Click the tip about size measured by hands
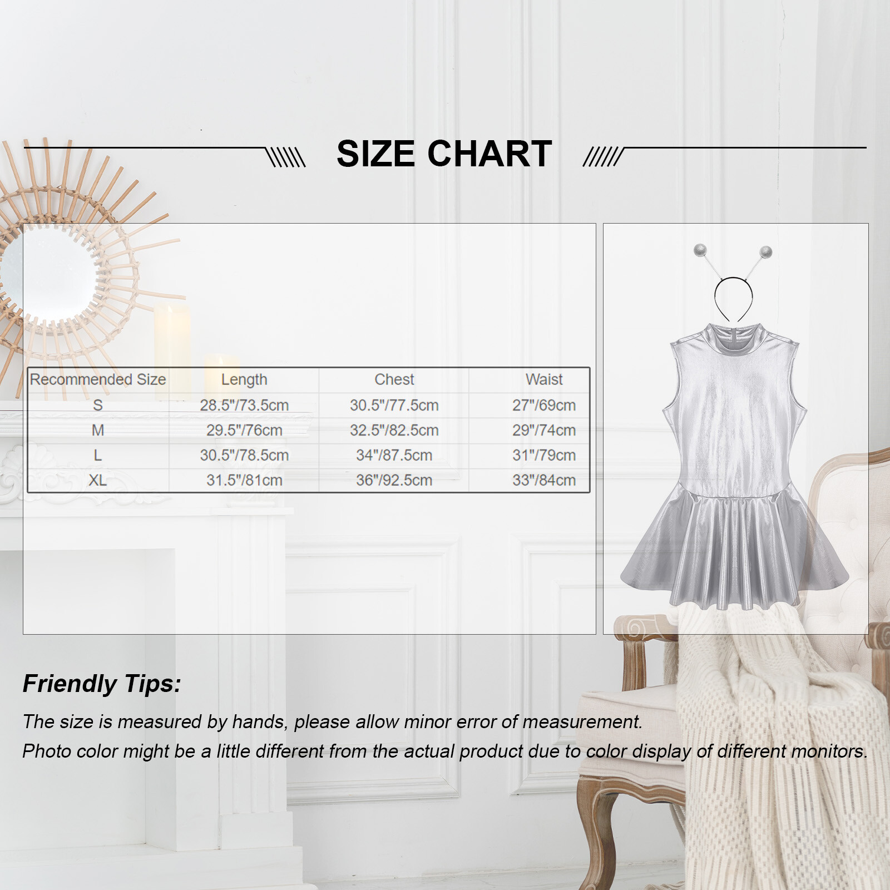 coord(333,721)
